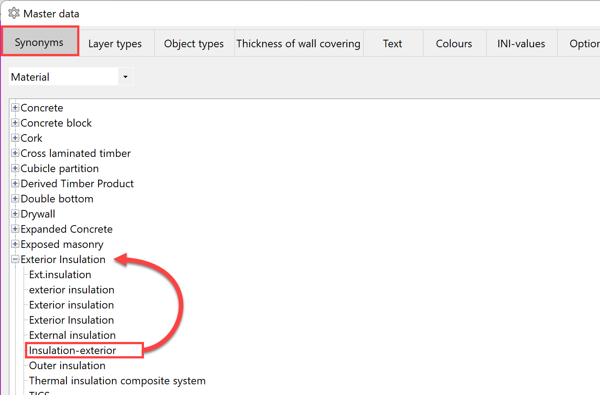Open Thickness of wall covering tab

(298, 44)
